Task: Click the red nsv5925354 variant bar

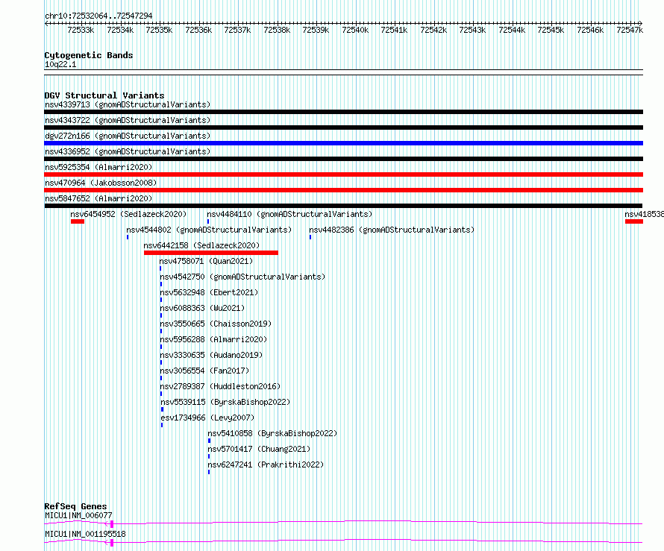Action: point(343,174)
